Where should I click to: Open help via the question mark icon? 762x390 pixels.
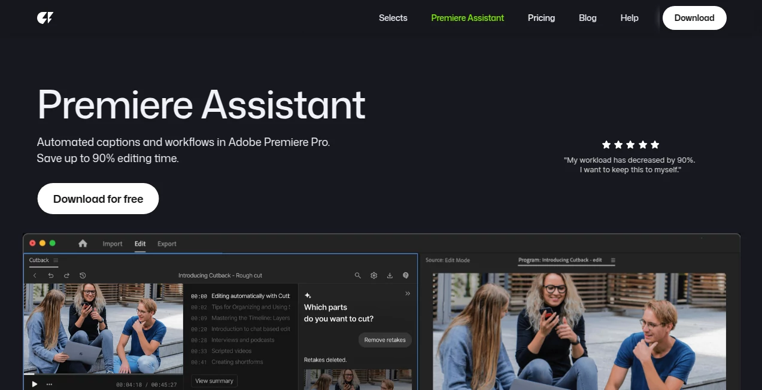(405, 275)
